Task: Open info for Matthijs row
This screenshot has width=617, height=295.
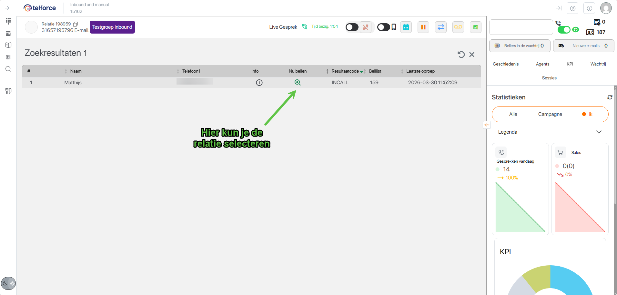Action: (259, 83)
